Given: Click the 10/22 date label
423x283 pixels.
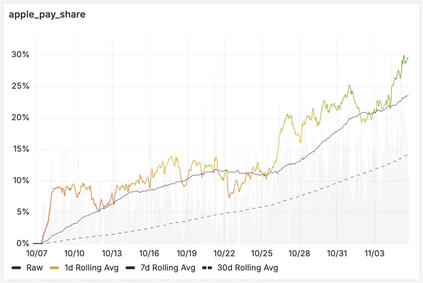Looking at the screenshot, I should click(x=224, y=253).
